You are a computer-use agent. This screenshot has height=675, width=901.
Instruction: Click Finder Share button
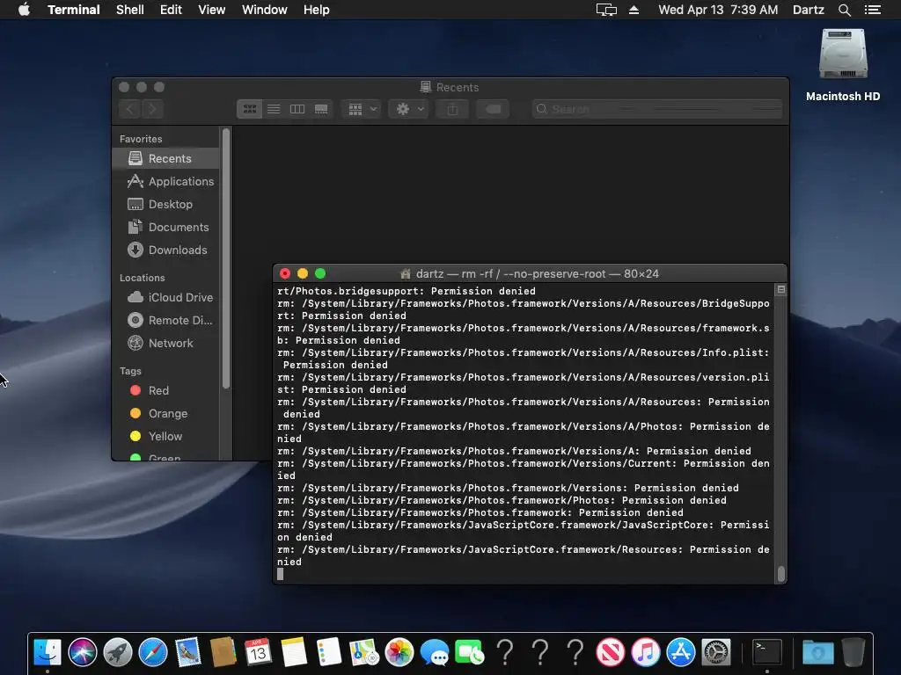453,109
